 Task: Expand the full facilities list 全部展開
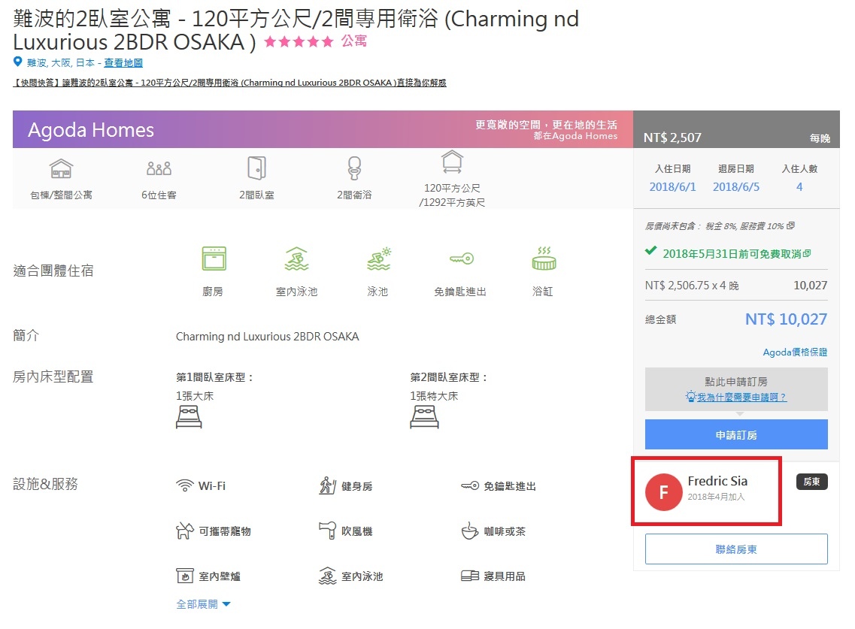[203, 604]
